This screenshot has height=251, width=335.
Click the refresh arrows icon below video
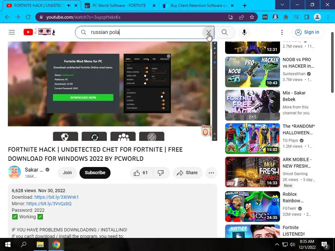[x=94, y=136]
